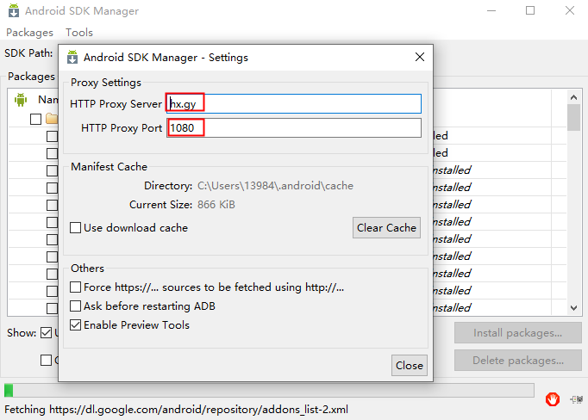Click the cache directory path C:\Users\13984\.android\cache
Image resolution: width=588 pixels, height=420 pixels.
275,186
